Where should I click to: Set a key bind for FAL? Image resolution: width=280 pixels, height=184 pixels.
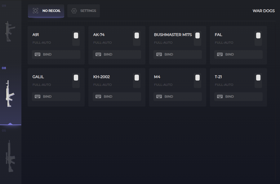(238, 55)
